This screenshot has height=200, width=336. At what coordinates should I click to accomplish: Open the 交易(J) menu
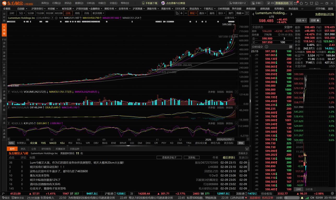point(113,3)
